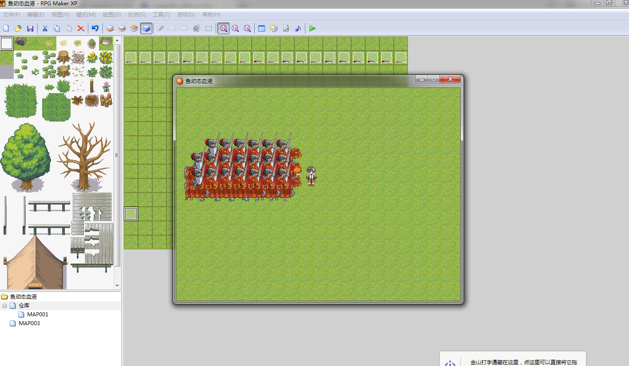Undo the last action with the blue arrow
Viewport: 629px width, 366px height.
pyautogui.click(x=95, y=28)
